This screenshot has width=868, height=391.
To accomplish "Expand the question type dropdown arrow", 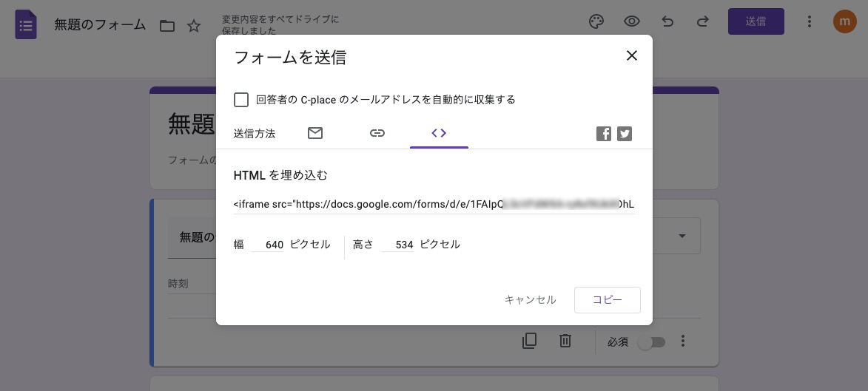I will point(683,237).
